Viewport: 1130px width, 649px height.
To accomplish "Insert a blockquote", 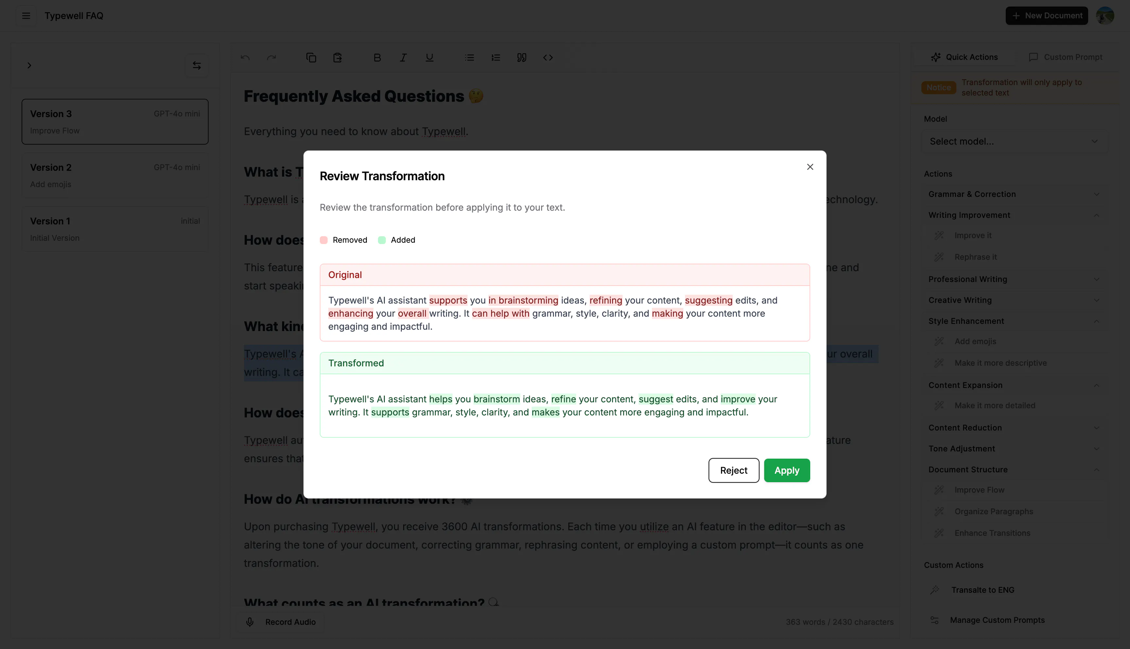I will (x=522, y=58).
